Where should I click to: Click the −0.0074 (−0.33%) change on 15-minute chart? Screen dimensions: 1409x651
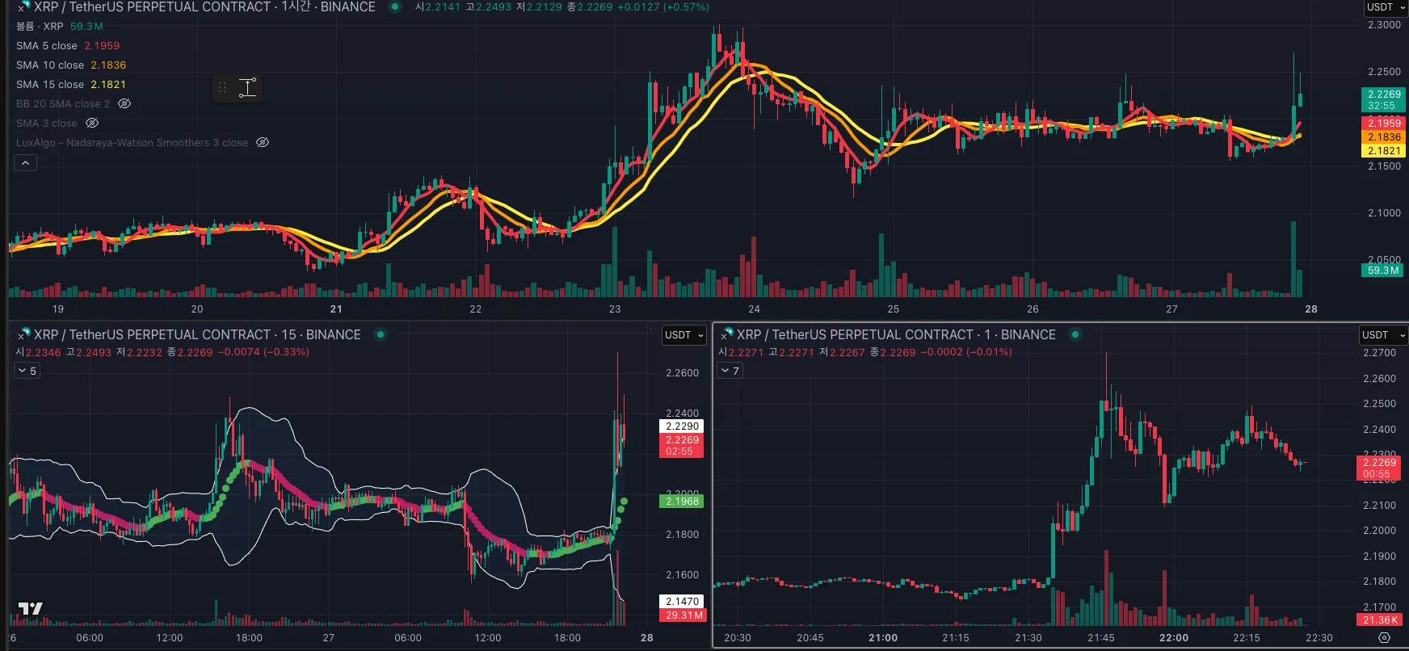tap(263, 352)
